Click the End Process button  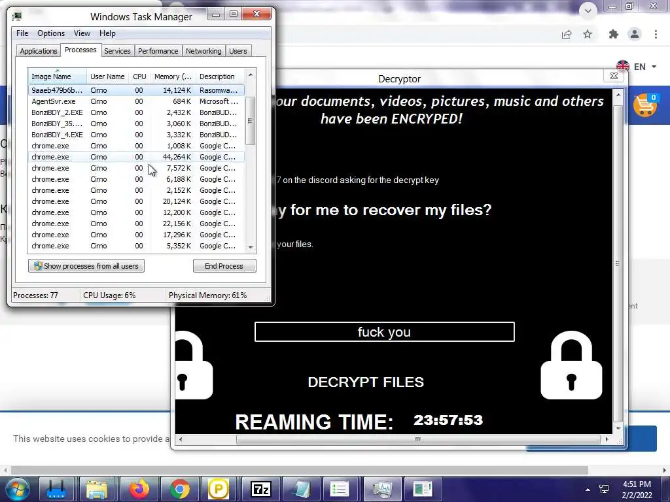click(x=224, y=266)
